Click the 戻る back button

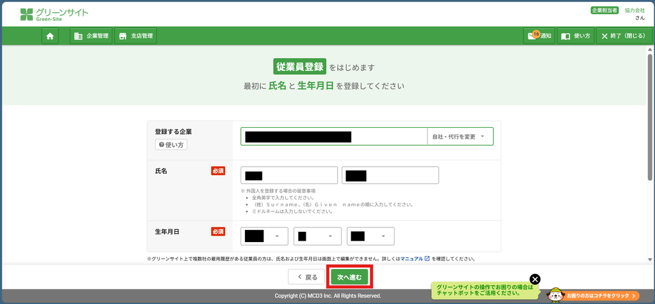(x=306, y=277)
